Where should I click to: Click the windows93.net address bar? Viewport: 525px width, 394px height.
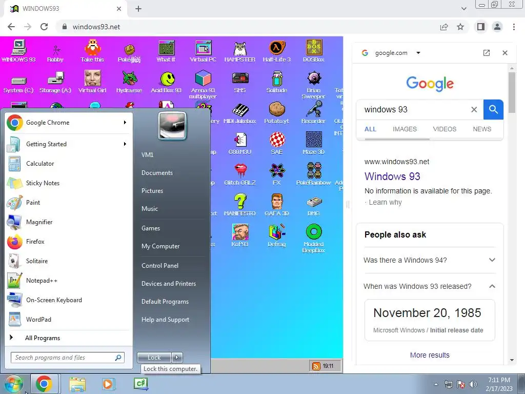[248, 27]
